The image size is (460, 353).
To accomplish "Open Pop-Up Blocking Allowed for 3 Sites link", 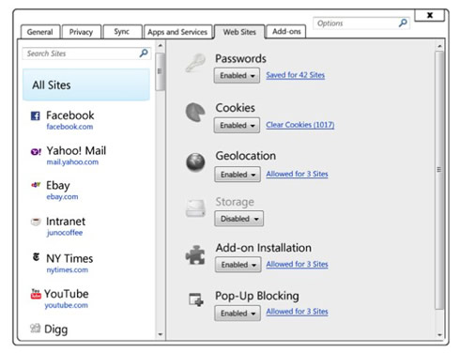I will point(297,312).
